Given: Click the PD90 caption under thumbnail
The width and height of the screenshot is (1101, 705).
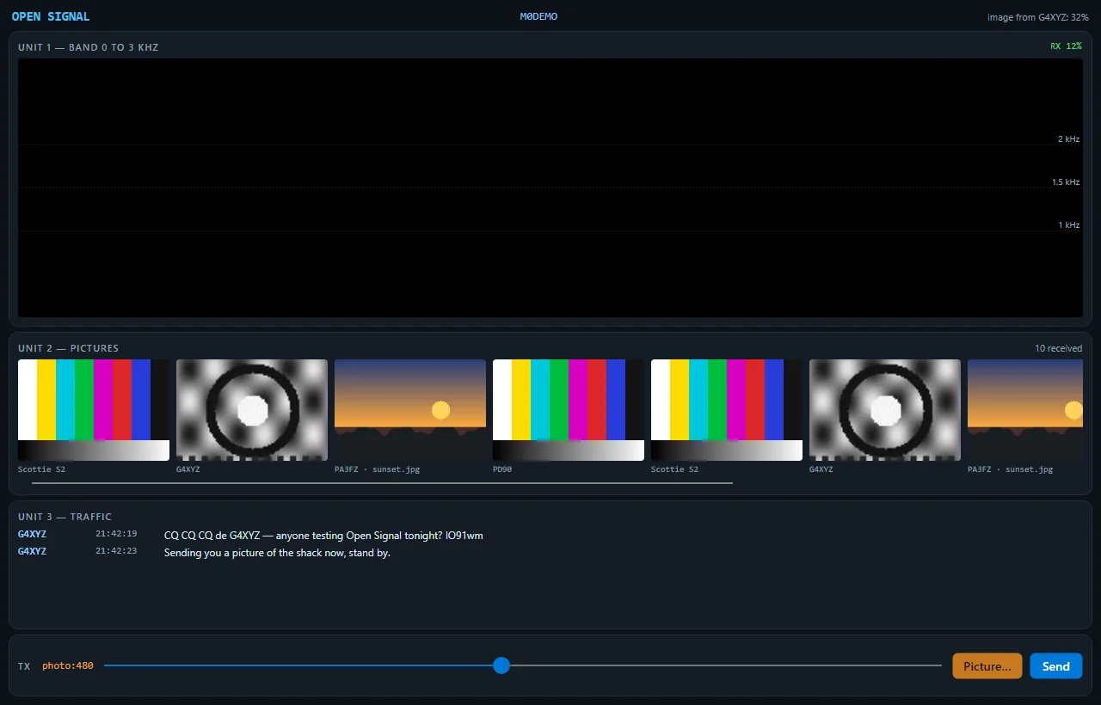Looking at the screenshot, I should click(x=502, y=469).
